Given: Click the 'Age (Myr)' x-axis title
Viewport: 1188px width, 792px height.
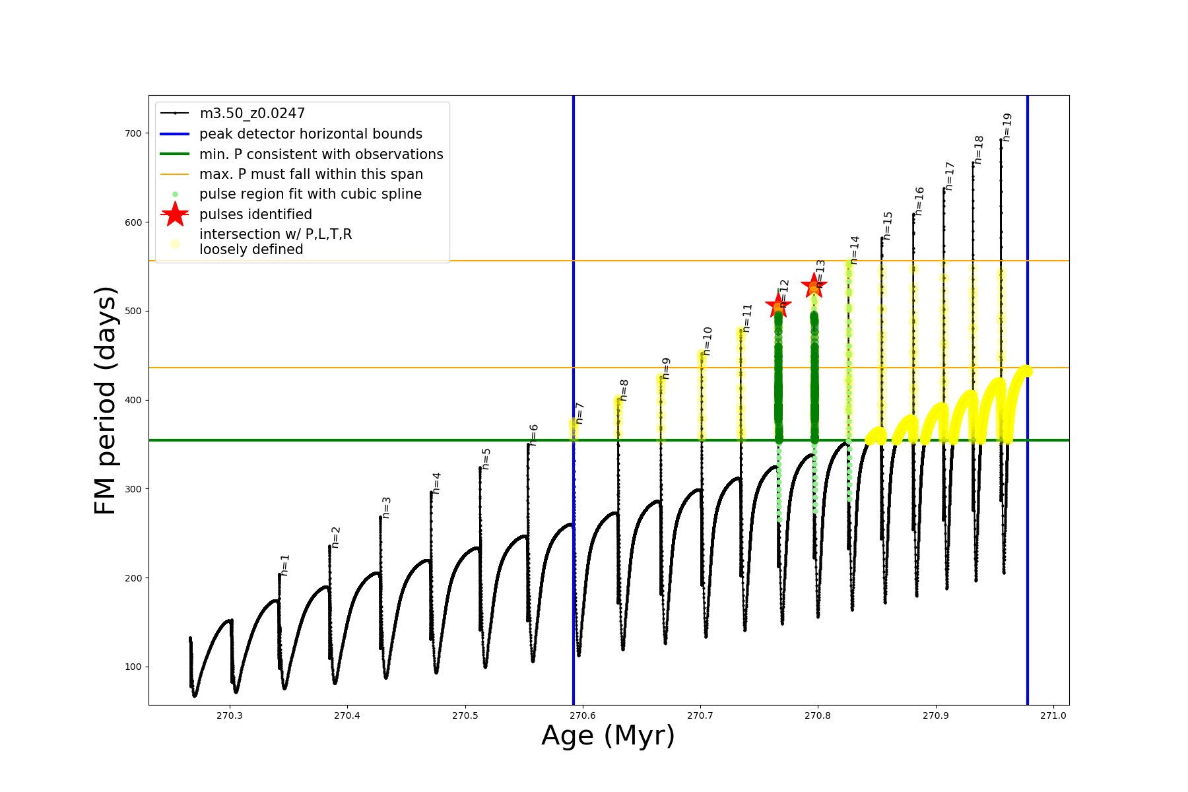Looking at the screenshot, I should point(608,735).
